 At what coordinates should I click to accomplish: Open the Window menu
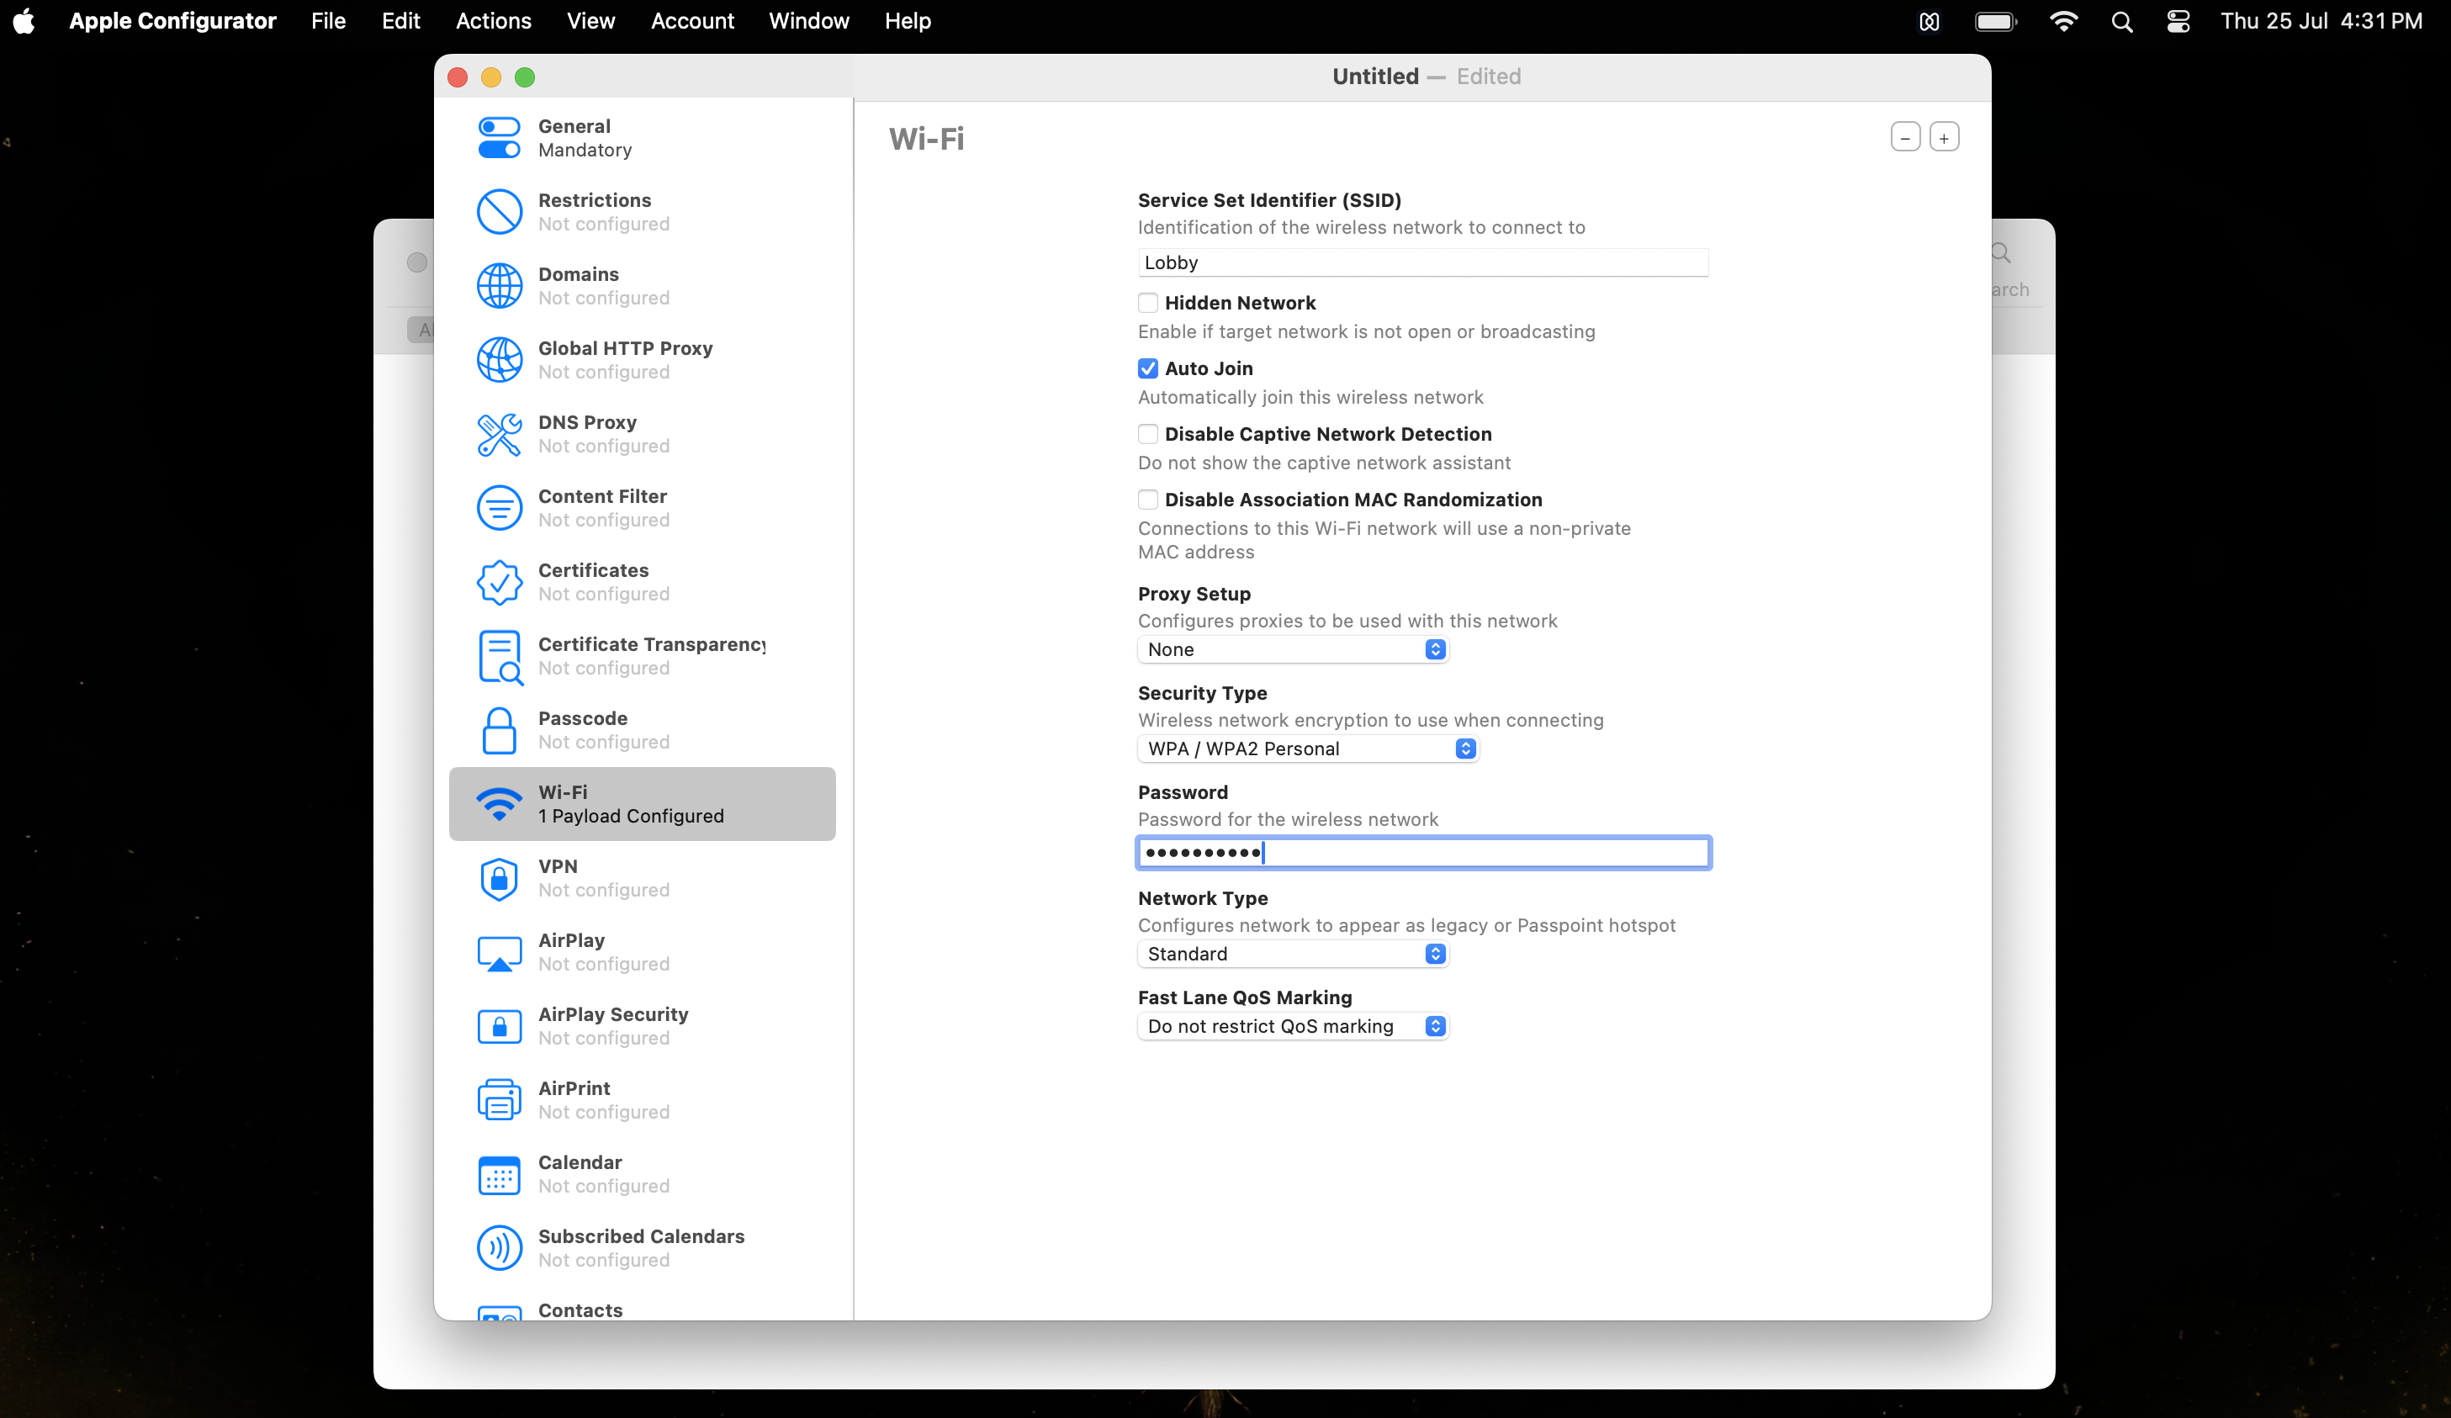[808, 21]
